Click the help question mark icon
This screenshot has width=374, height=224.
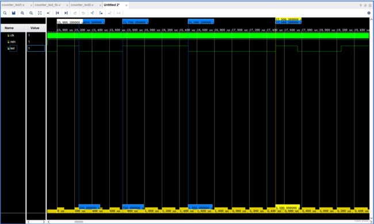click(360, 5)
